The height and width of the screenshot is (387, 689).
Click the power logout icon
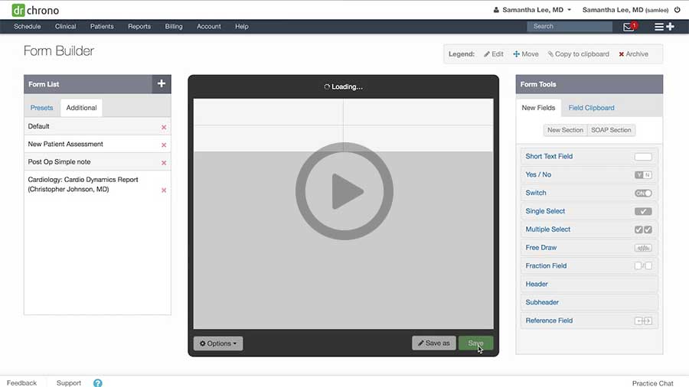pos(678,10)
